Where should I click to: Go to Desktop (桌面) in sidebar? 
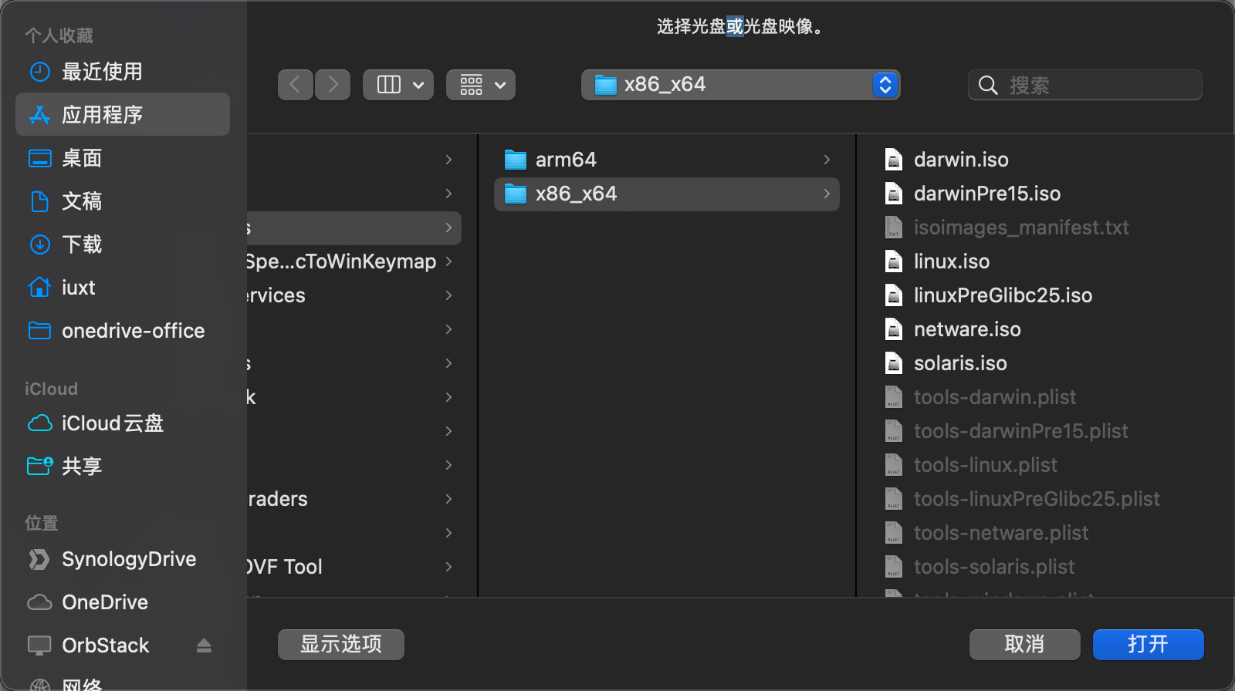point(123,158)
